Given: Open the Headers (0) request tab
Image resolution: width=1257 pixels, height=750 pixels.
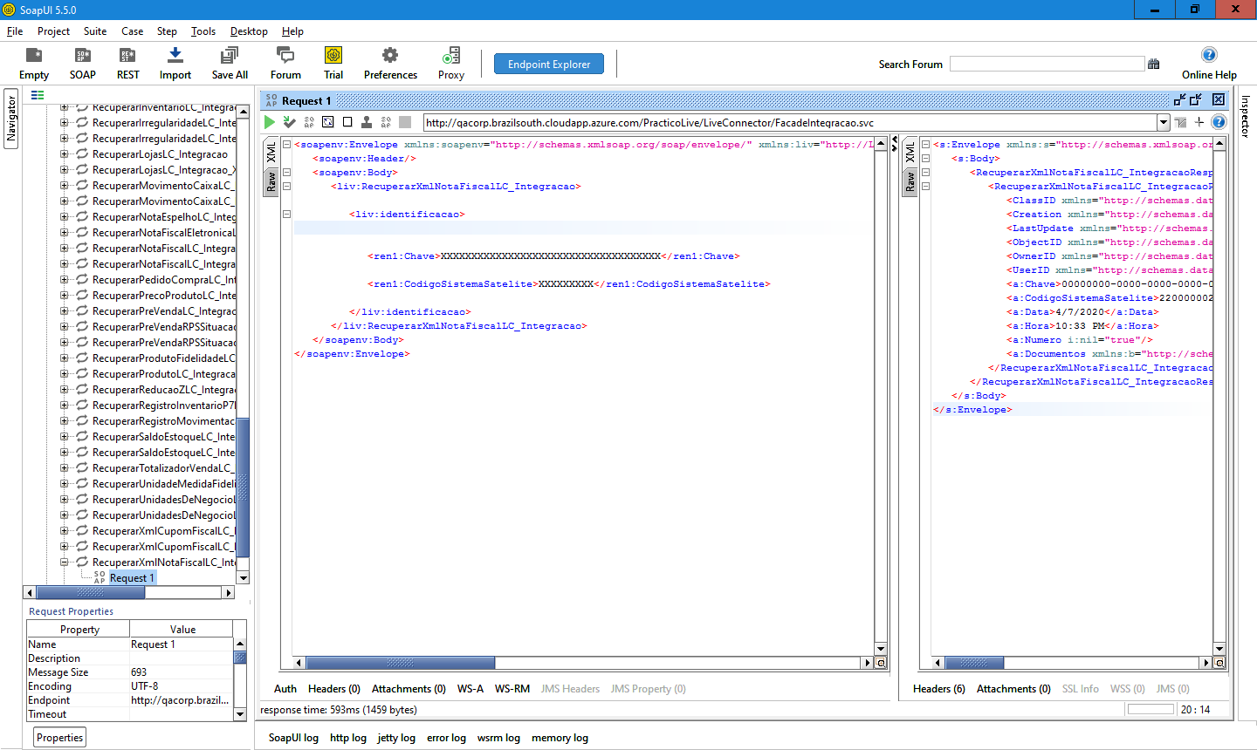Looking at the screenshot, I should tap(334, 689).
